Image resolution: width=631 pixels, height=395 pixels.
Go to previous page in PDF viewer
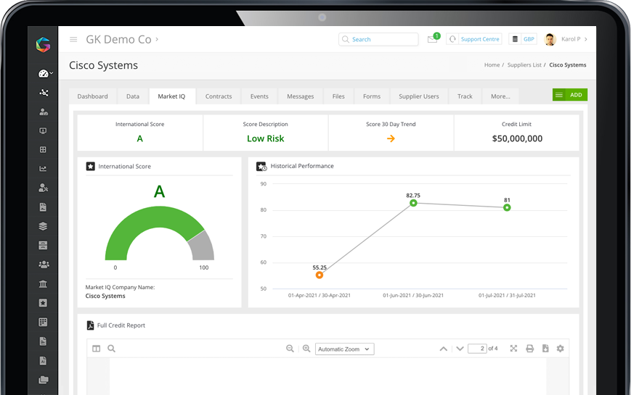click(444, 349)
